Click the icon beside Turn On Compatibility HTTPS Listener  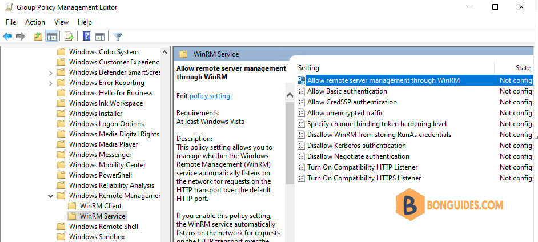tap(301, 178)
